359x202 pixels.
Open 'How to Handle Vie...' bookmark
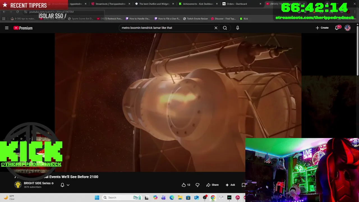tap(138, 19)
